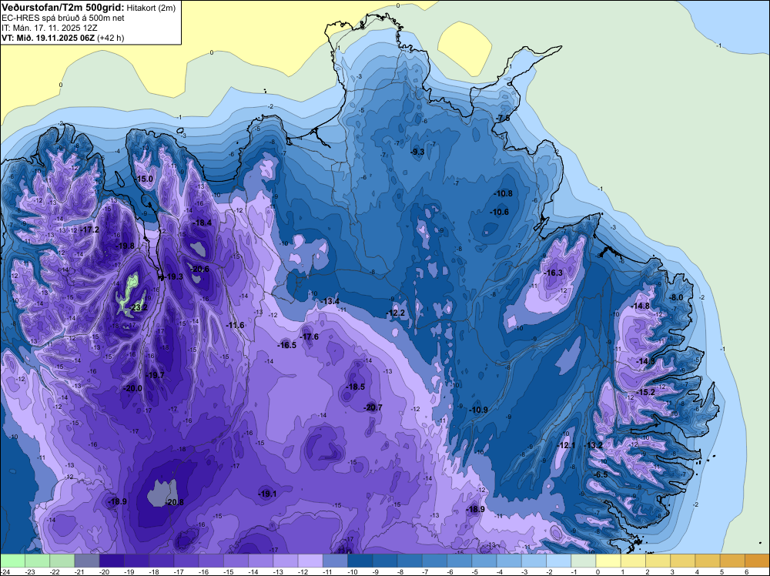Image resolution: width=770 pixels, height=576 pixels.
Task: Click the '-10.9' temperature label
Action: click(x=478, y=410)
